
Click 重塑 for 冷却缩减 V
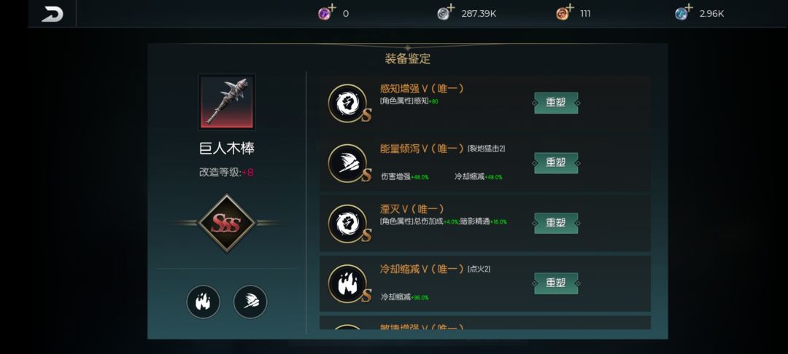(x=556, y=283)
